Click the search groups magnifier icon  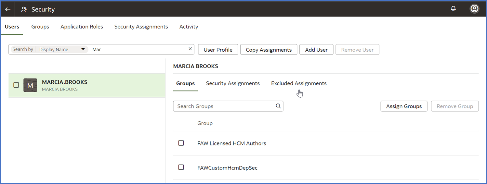click(x=278, y=106)
